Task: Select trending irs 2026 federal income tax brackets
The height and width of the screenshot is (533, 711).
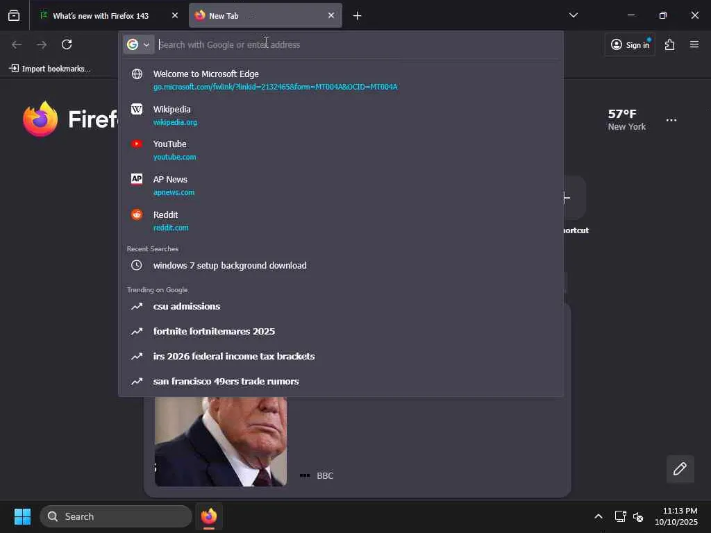Action: 341,356
